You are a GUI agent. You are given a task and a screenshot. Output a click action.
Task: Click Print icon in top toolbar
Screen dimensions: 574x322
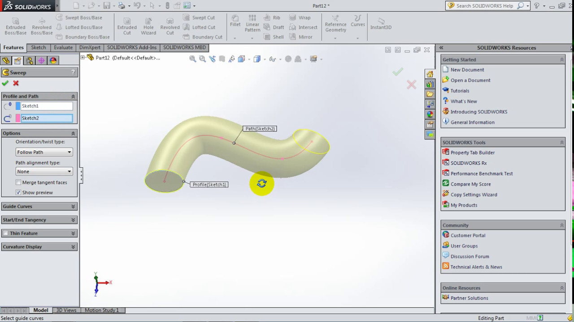click(122, 6)
